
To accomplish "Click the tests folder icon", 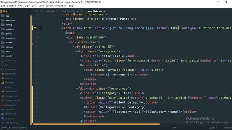I will [x=3, y=51].
